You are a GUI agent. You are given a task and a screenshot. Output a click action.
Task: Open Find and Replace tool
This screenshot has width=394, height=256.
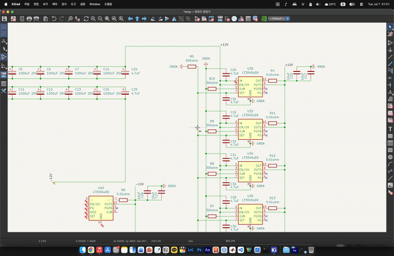[x=77, y=19]
